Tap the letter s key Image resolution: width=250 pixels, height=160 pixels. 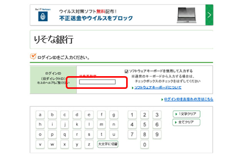click(89, 135)
